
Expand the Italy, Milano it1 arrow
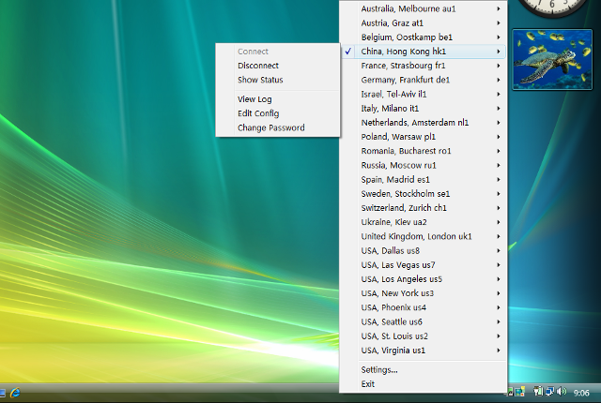pos(499,108)
